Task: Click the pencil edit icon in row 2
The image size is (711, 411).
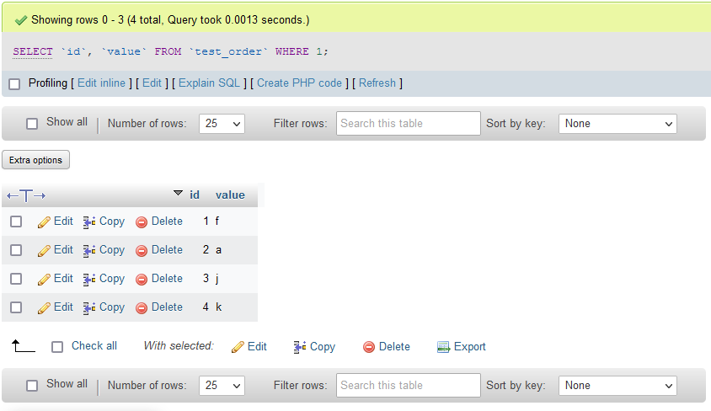Action: click(44, 251)
